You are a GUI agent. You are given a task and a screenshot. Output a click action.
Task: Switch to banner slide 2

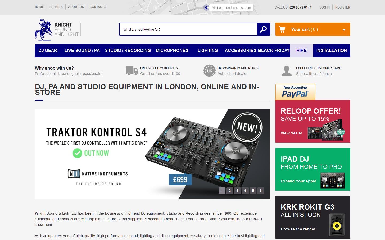coord(230,191)
